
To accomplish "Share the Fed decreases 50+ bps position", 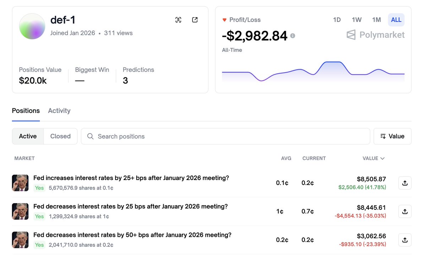I will (x=405, y=240).
